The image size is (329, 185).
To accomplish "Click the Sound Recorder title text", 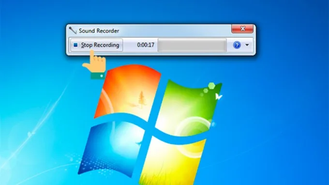I will pyautogui.click(x=99, y=31).
